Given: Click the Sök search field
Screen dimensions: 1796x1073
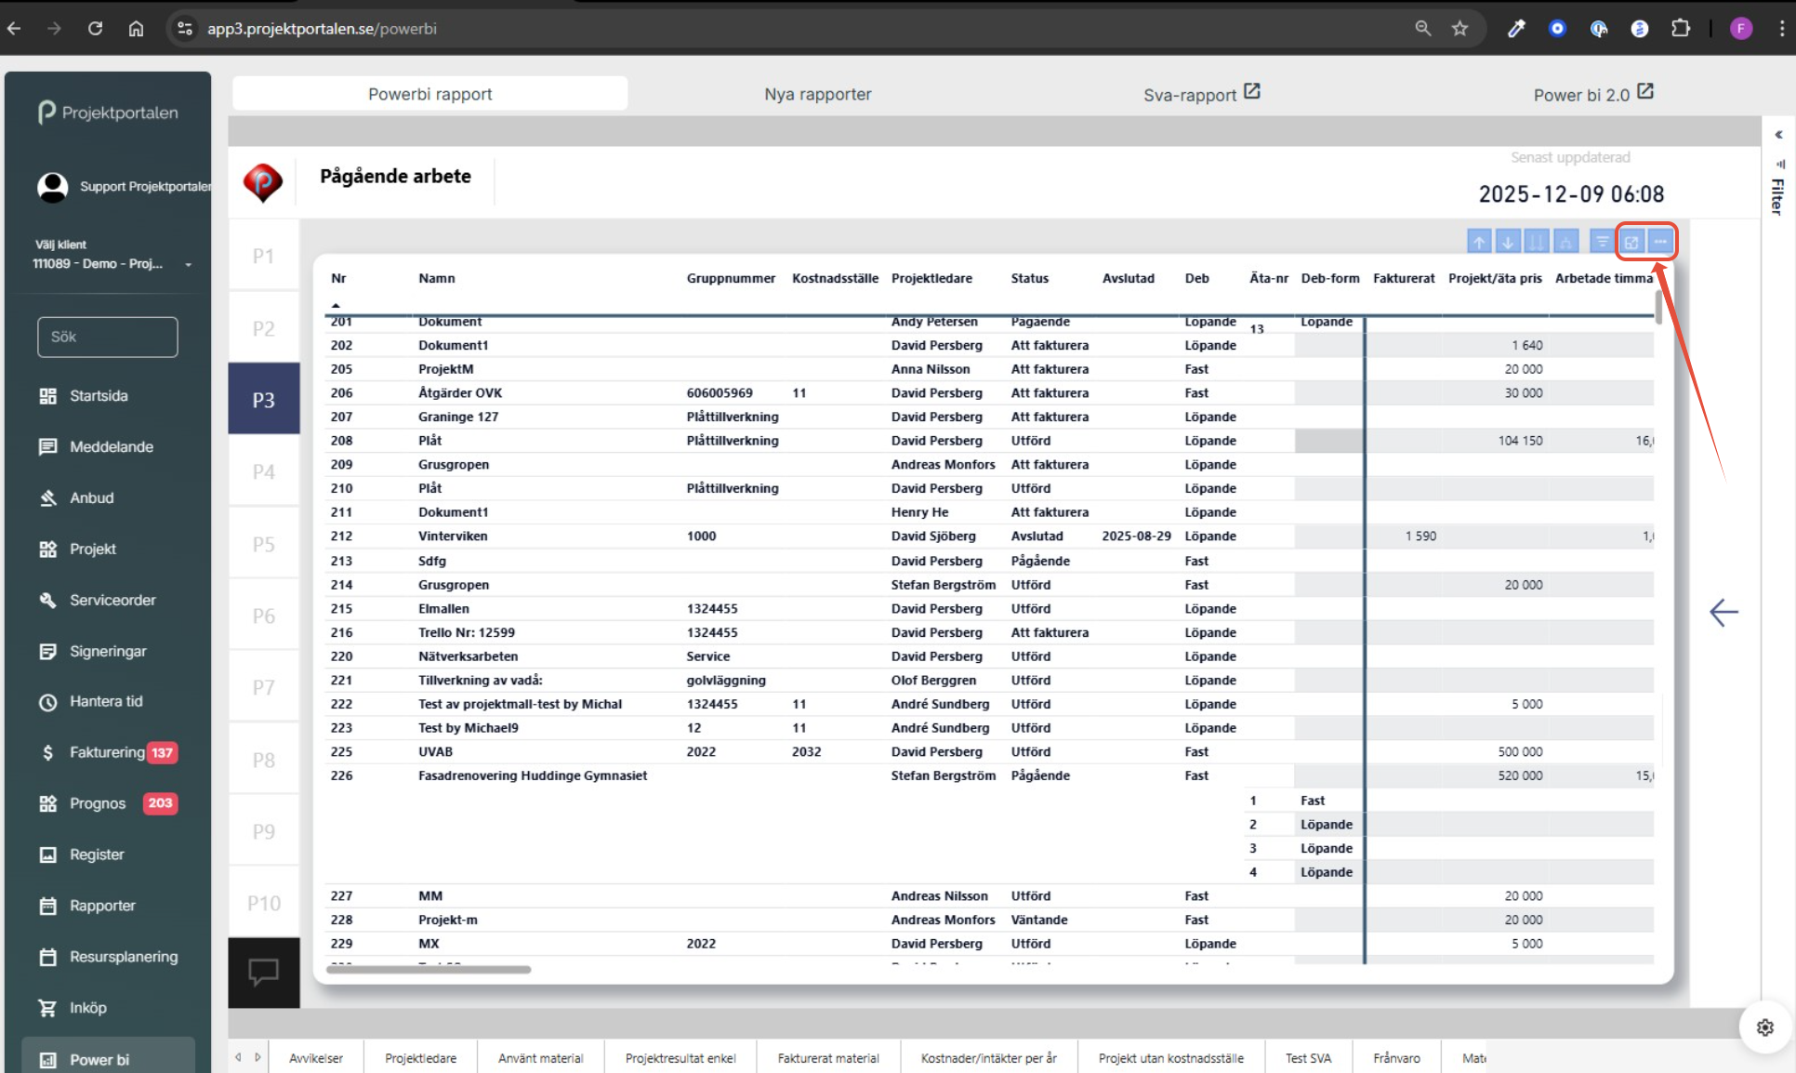Looking at the screenshot, I should [x=108, y=337].
